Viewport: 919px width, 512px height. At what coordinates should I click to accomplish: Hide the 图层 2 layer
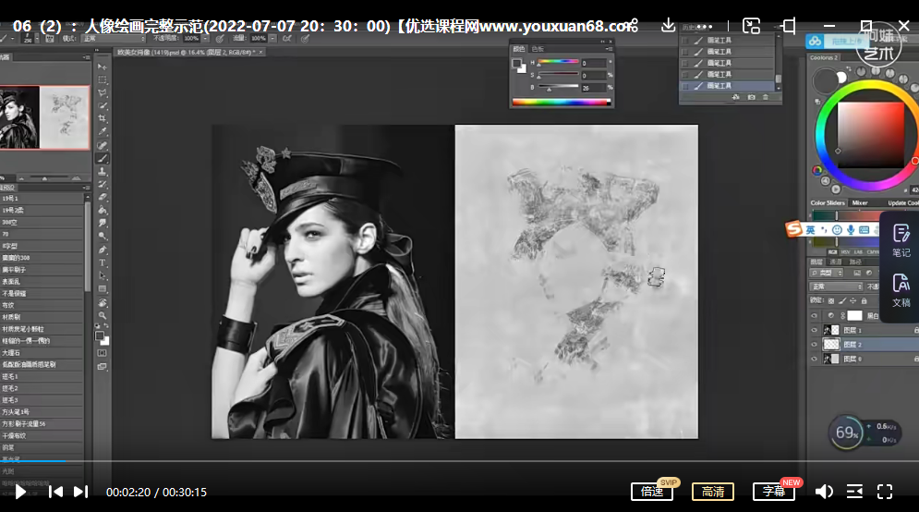[x=814, y=344]
